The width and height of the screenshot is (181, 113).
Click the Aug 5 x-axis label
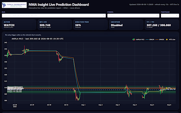(x=152, y=105)
